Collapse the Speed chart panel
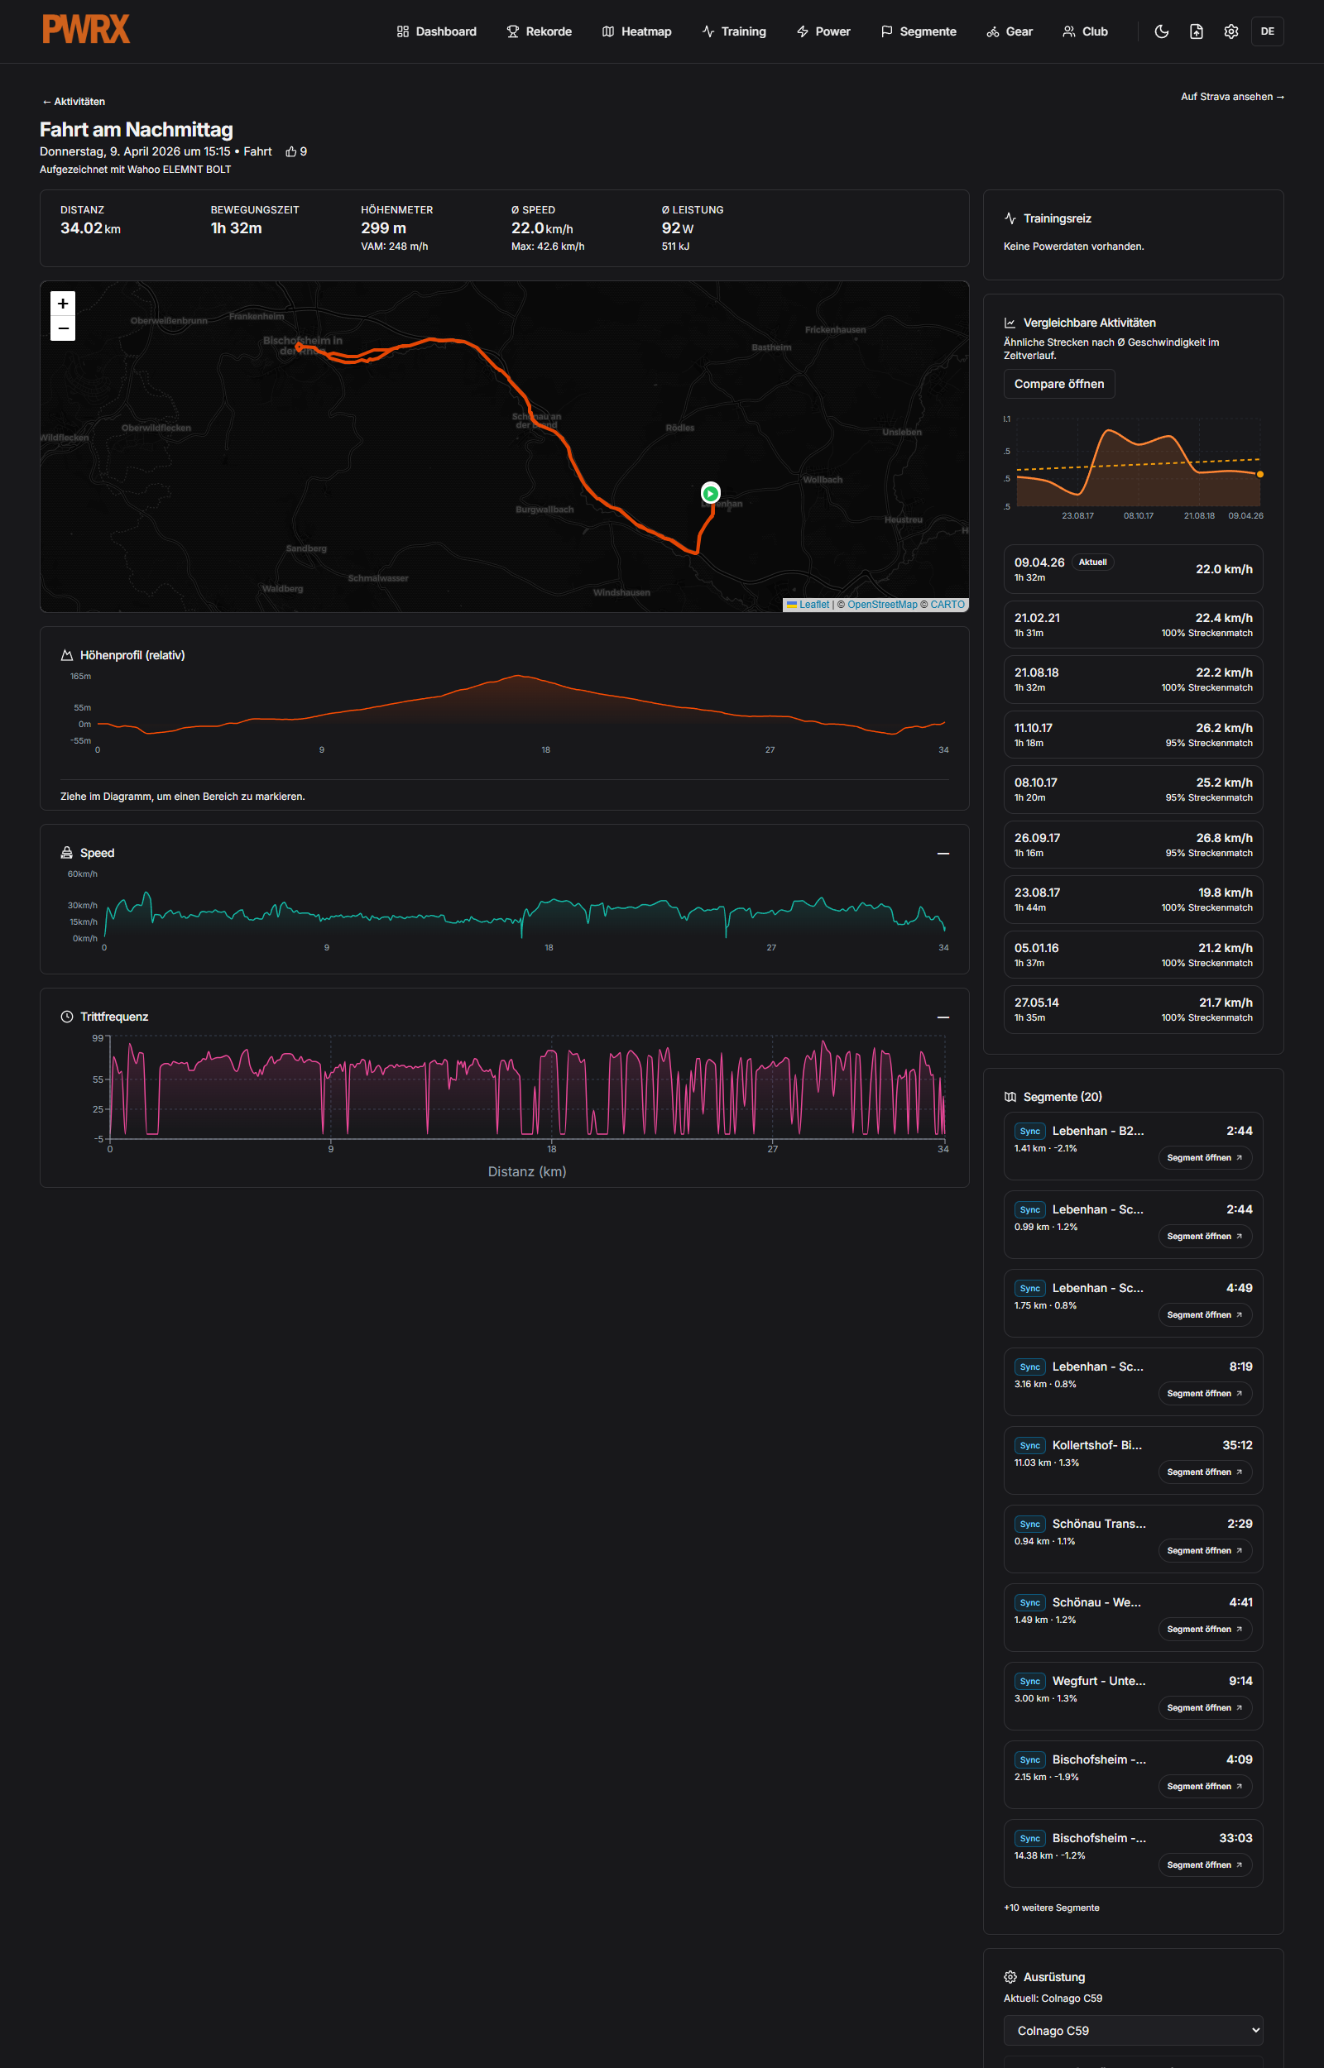The width and height of the screenshot is (1324, 2068). 943,853
